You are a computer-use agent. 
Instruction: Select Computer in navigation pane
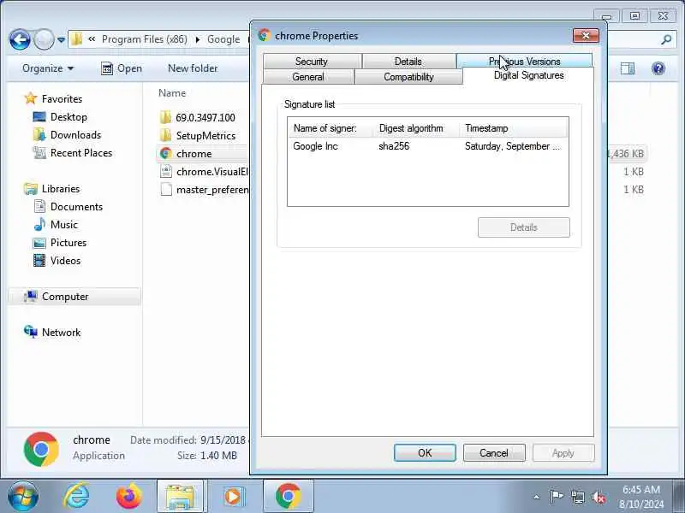pos(74,297)
